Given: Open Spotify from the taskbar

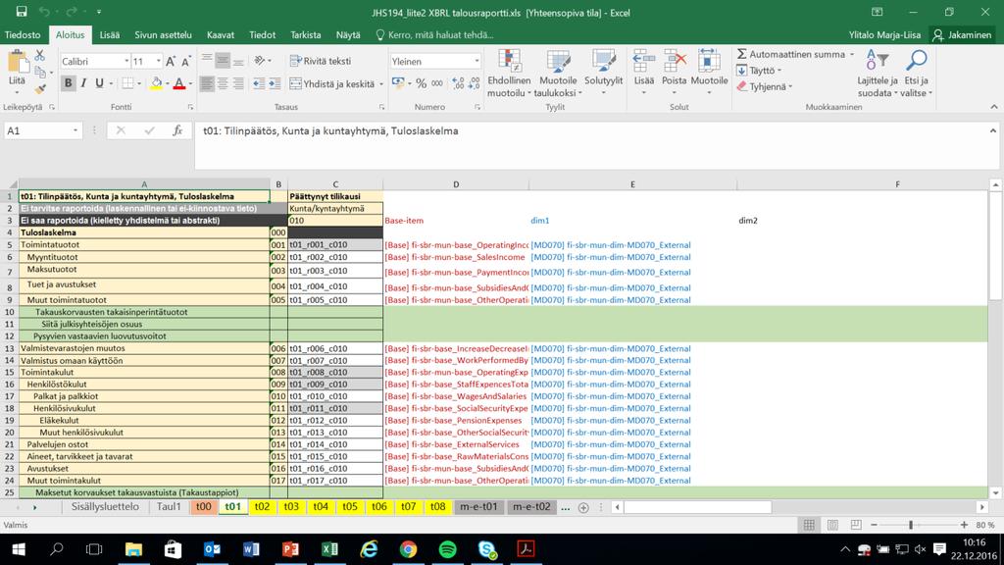Looking at the screenshot, I should tap(447, 549).
